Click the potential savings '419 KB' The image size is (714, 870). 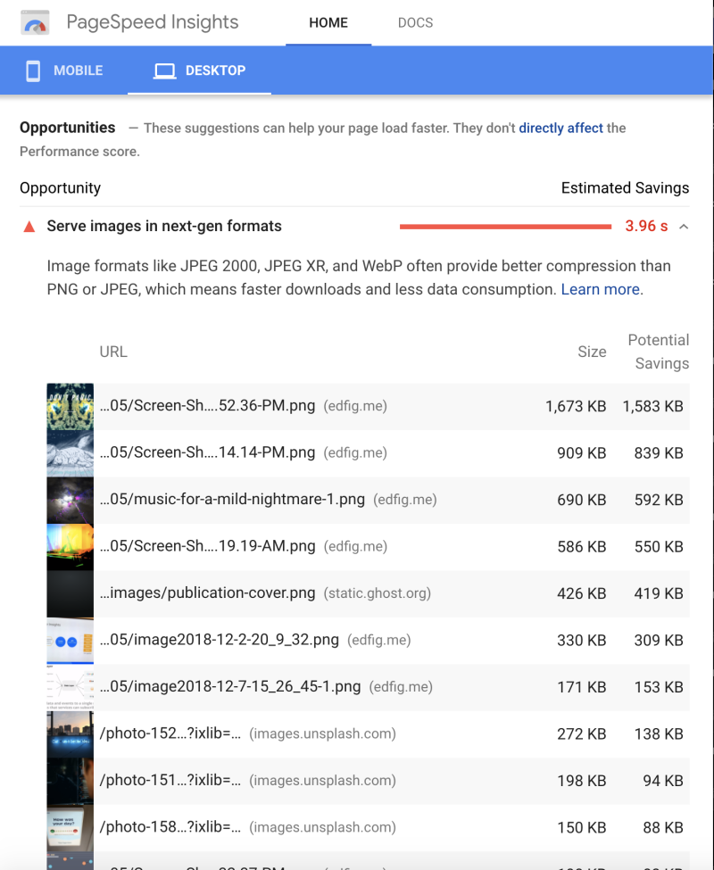(659, 593)
